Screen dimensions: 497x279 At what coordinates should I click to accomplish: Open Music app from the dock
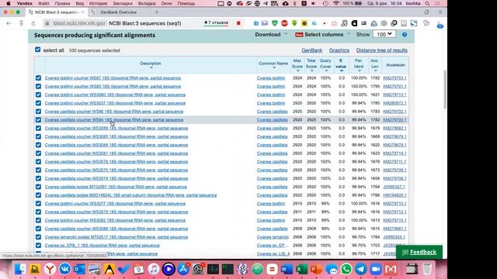[154, 269]
